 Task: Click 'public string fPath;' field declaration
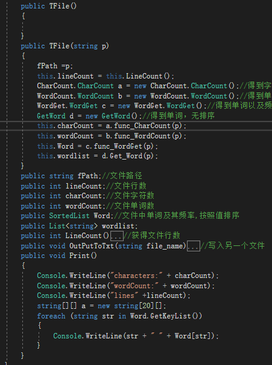click(61, 176)
